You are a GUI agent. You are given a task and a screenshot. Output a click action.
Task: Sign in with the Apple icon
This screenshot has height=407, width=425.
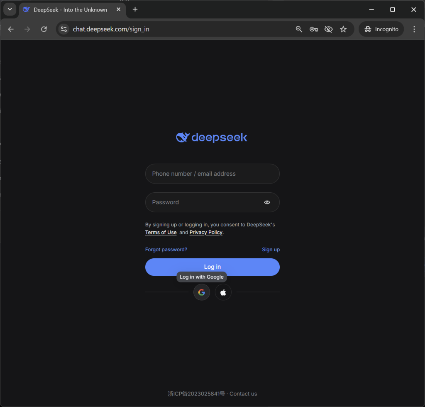(x=223, y=292)
